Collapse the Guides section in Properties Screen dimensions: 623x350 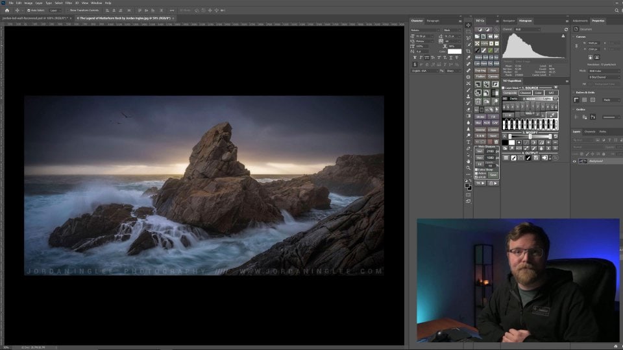[x=573, y=110]
